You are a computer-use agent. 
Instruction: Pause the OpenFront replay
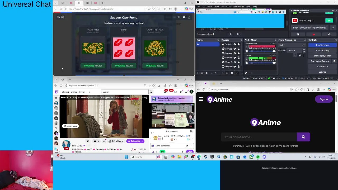(179, 17)
